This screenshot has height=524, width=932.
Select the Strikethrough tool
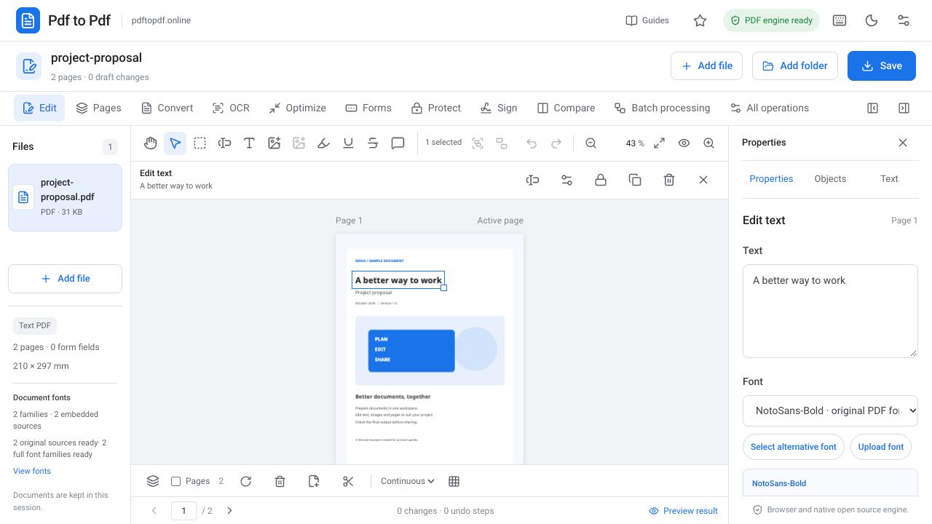click(x=373, y=143)
